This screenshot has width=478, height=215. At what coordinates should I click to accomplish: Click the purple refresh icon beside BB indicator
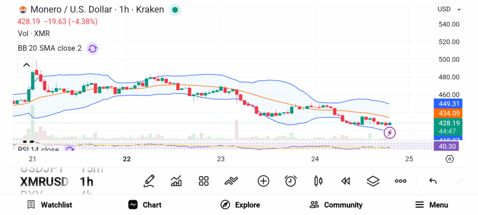pyautogui.click(x=92, y=48)
